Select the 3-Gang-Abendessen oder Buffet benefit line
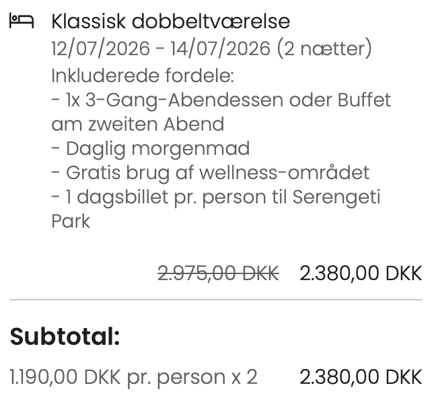432x396 pixels. click(x=221, y=100)
